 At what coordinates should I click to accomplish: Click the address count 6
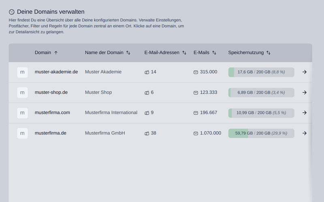click(152, 93)
